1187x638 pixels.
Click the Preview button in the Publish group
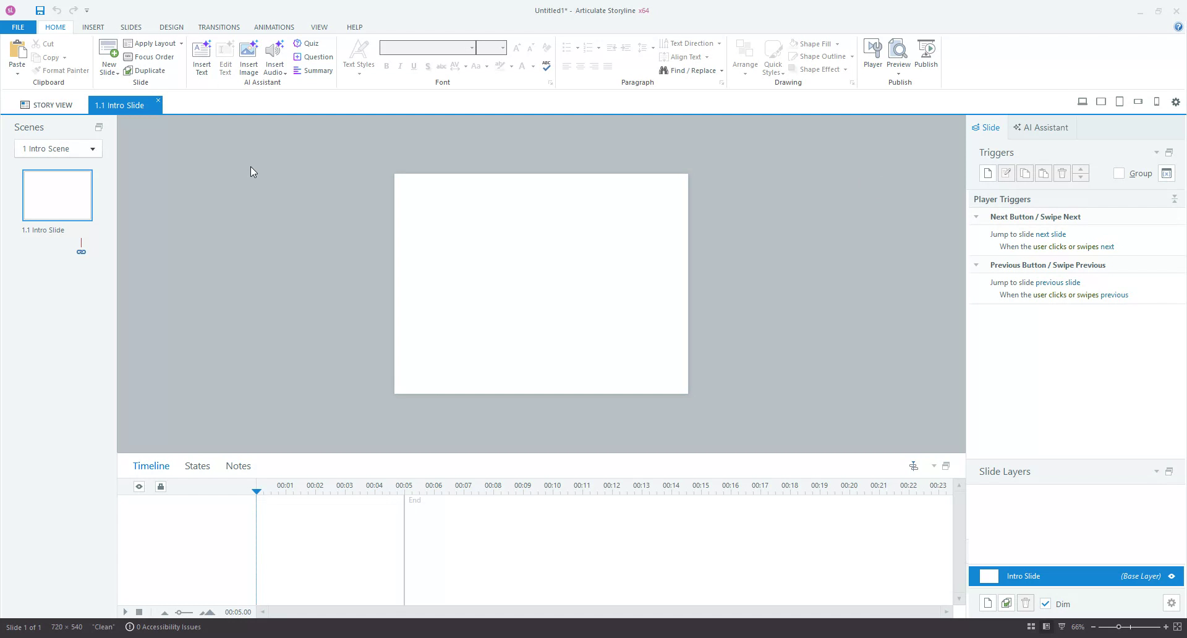(x=898, y=54)
